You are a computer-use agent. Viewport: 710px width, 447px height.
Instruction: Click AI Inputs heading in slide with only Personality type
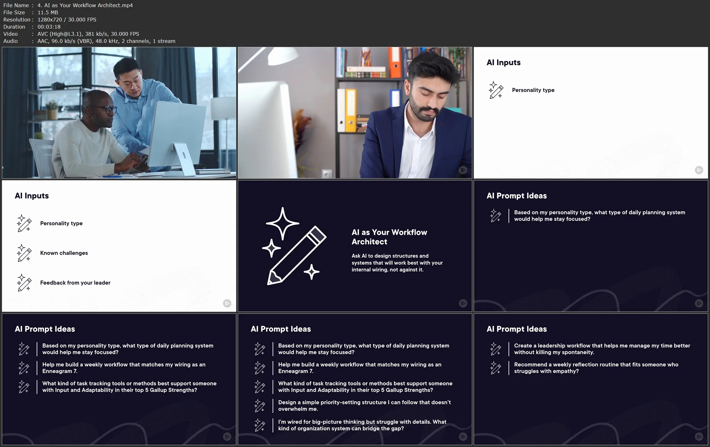504,62
